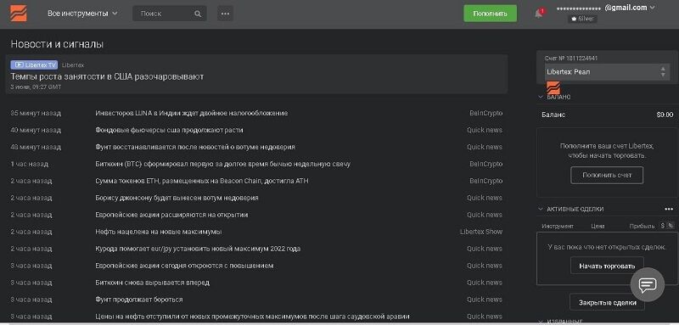Collapse the АКТИВНЫЕ СДЕЛКИ section
This screenshot has height=325, width=679.
(x=541, y=209)
